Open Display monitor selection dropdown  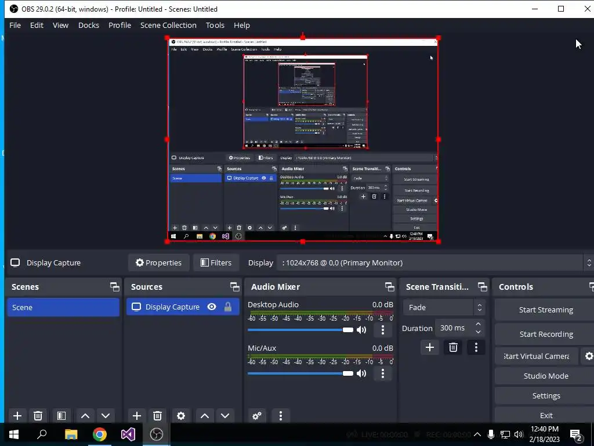434,262
